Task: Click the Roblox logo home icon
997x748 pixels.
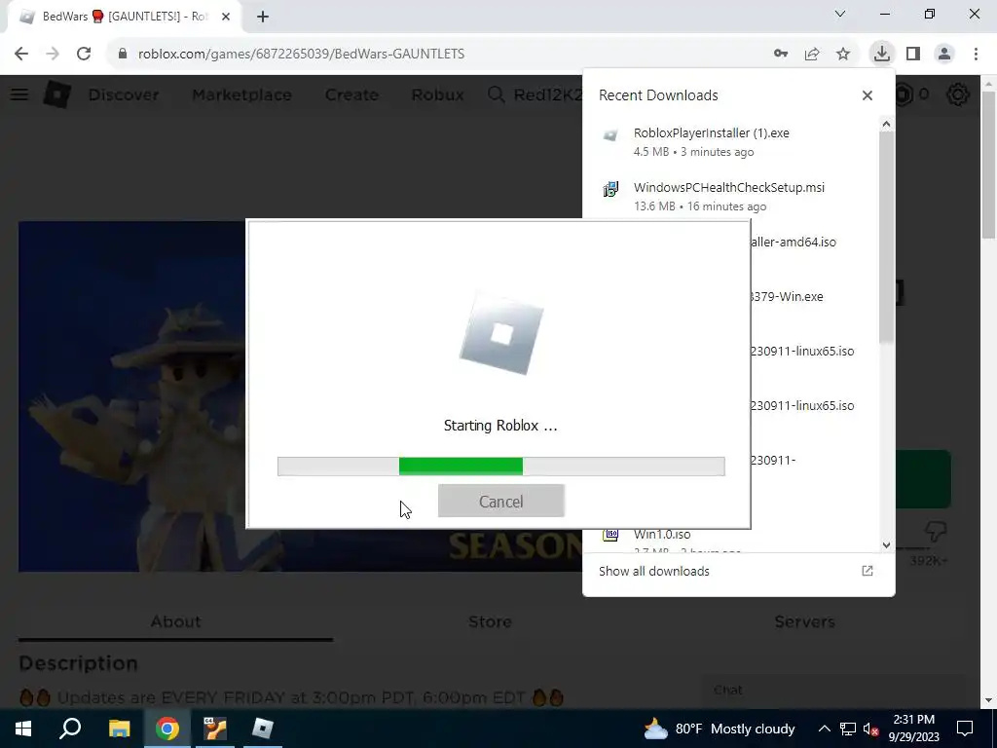Action: click(57, 94)
